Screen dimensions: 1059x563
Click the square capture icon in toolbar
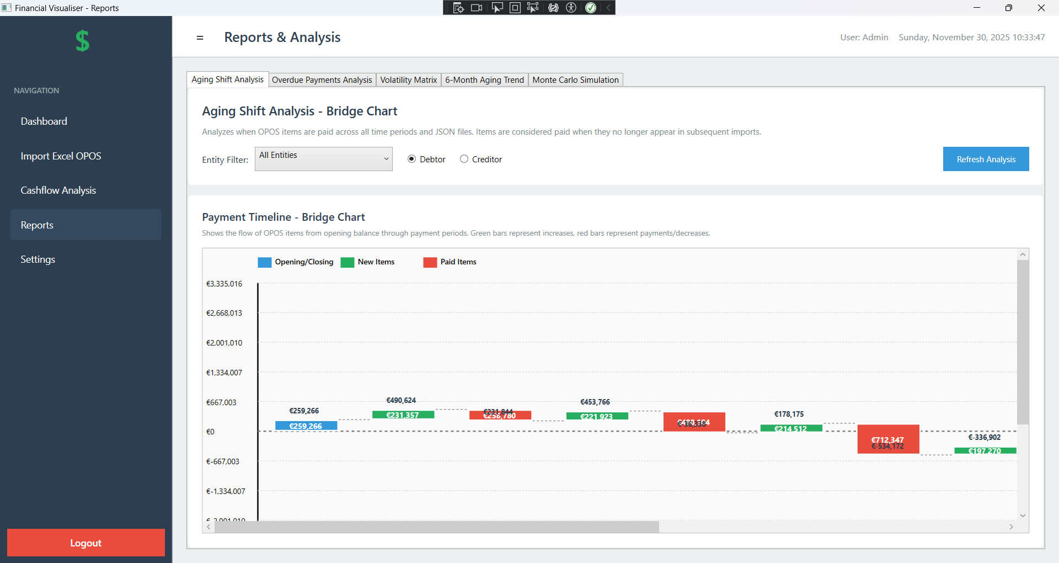pyautogui.click(x=515, y=8)
